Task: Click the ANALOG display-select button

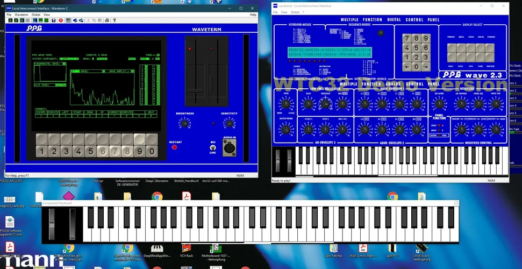Action: (481, 48)
